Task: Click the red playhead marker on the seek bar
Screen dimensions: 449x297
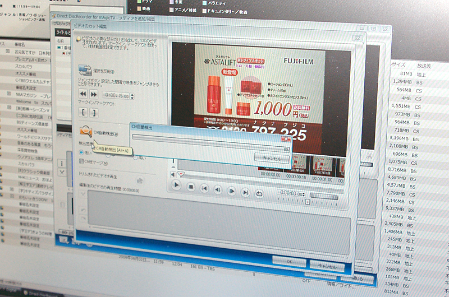Action: point(181,174)
